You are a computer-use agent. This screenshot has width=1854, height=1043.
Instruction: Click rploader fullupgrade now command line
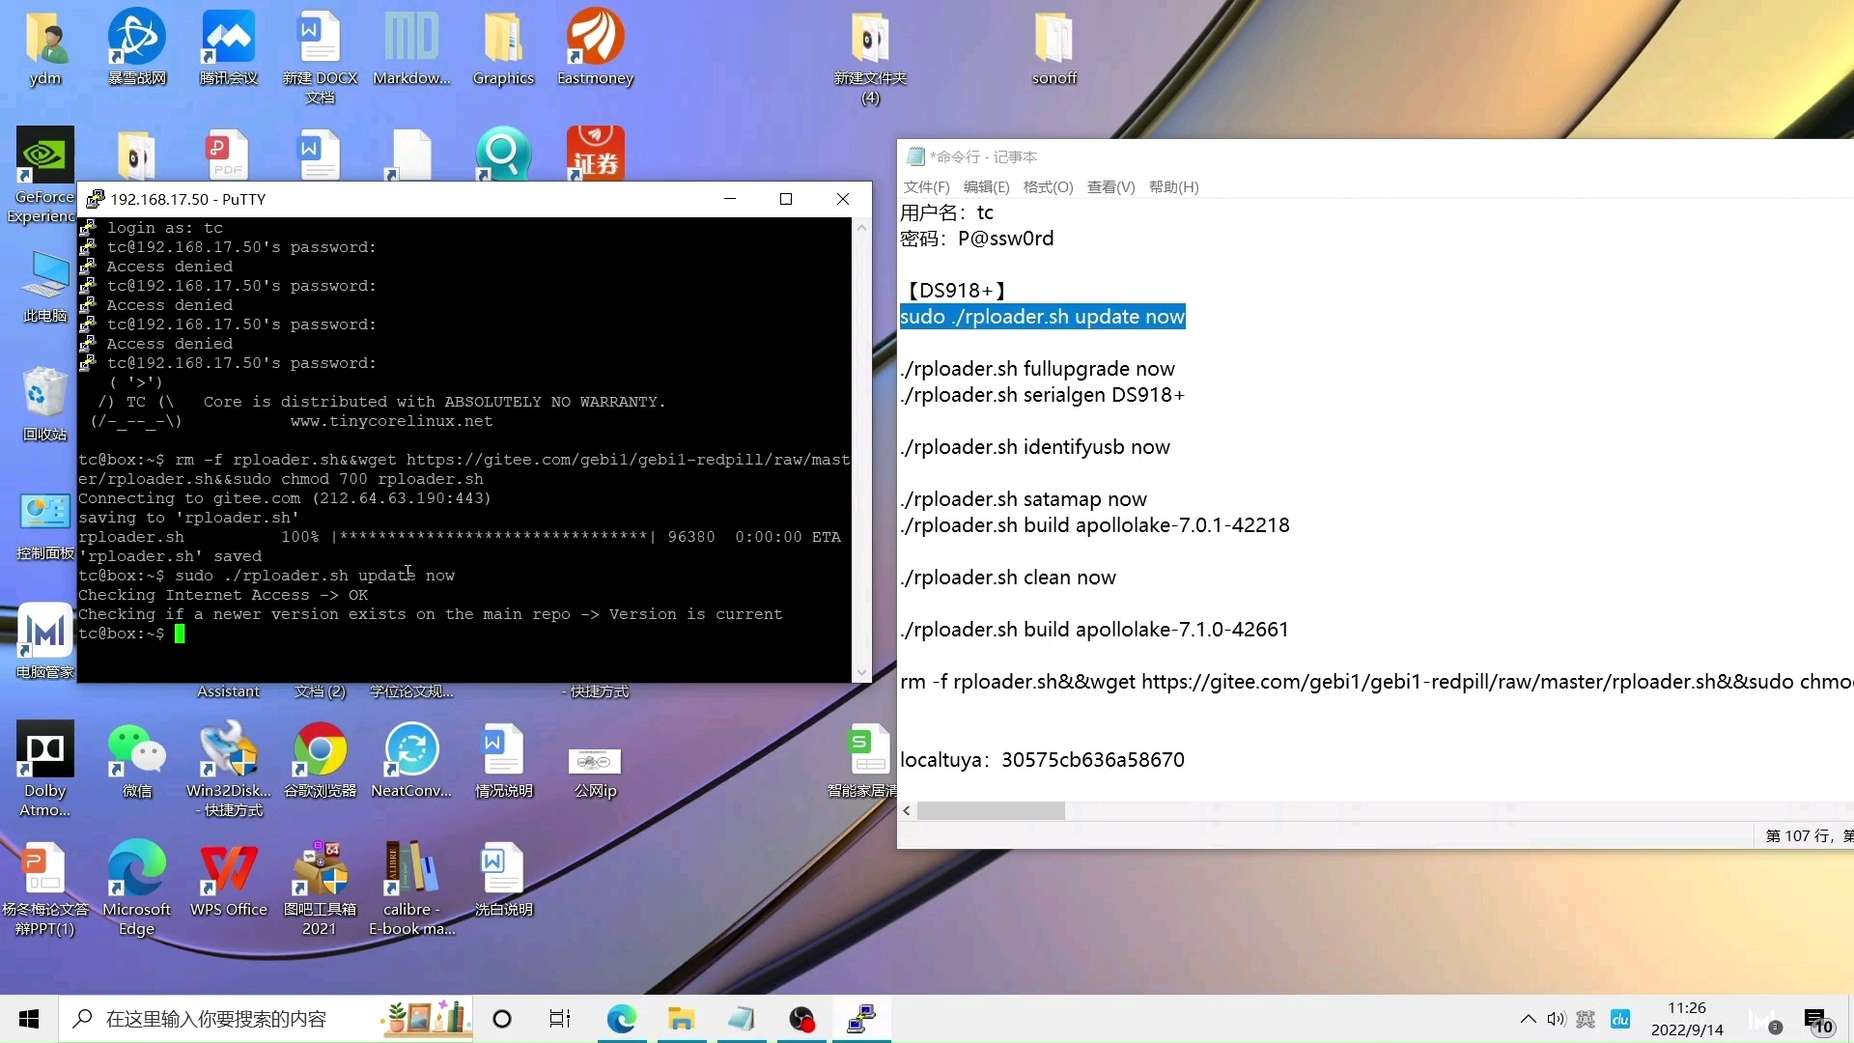click(x=1038, y=368)
